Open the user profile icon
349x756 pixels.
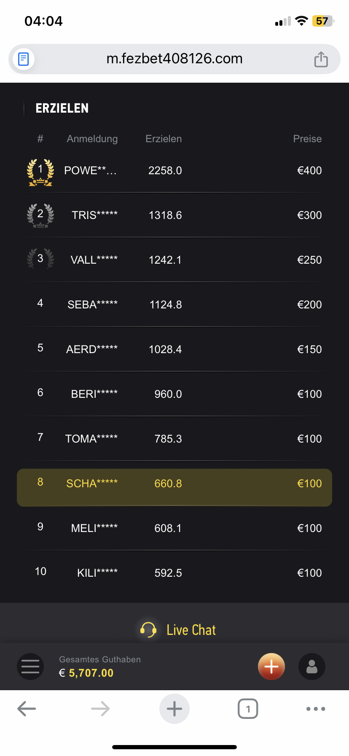[x=312, y=667]
